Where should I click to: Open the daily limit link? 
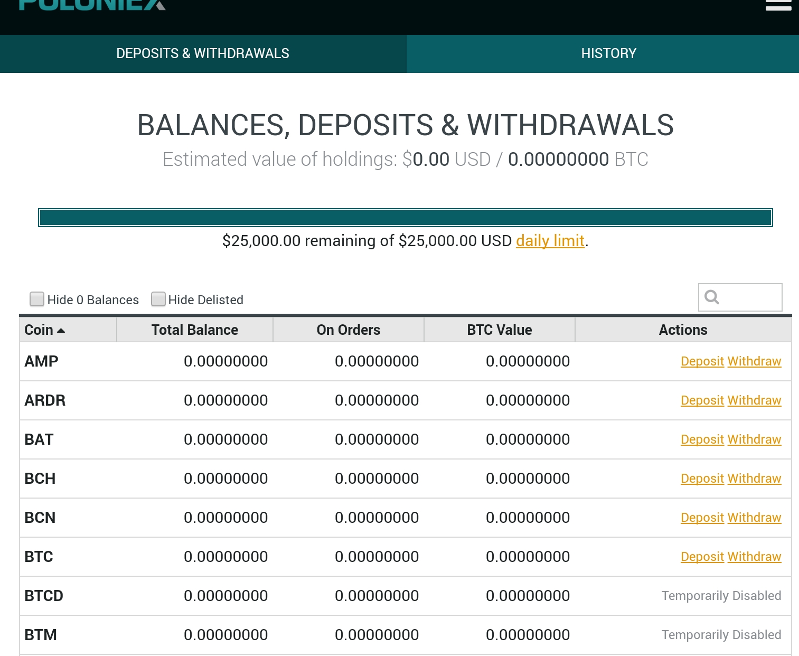(x=550, y=241)
